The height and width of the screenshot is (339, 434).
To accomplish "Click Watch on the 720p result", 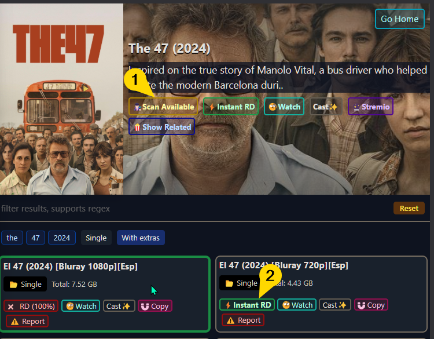I will [297, 305].
